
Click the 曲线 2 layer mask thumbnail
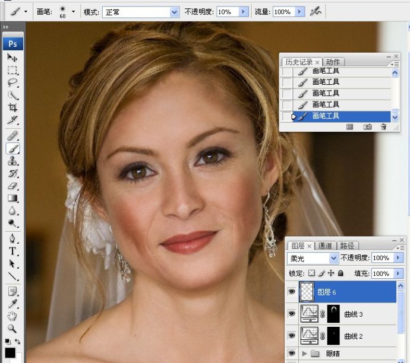click(333, 336)
